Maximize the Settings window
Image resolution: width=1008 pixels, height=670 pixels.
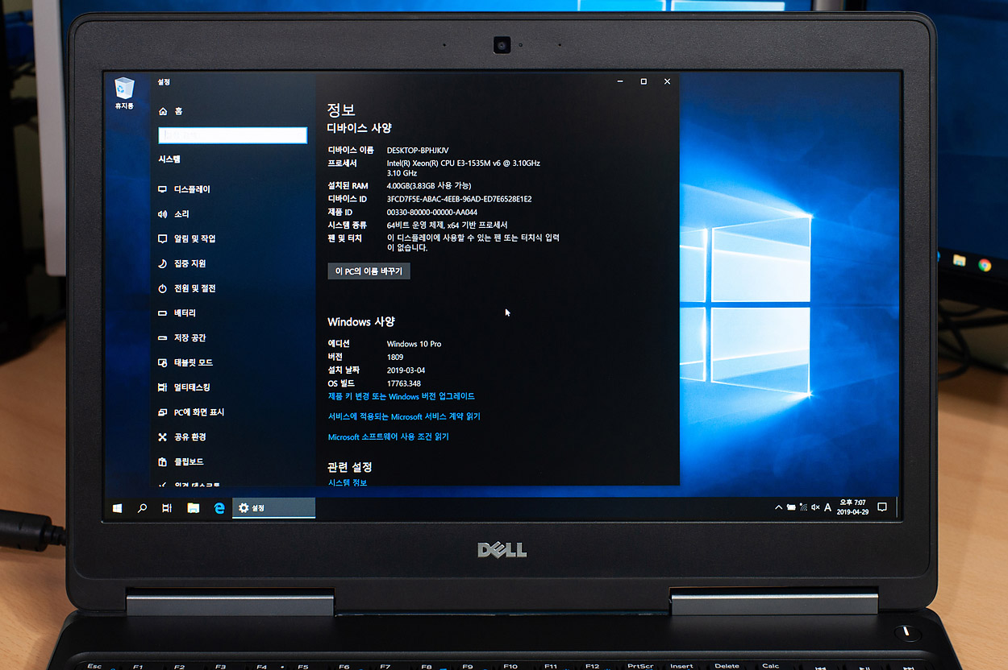(644, 82)
